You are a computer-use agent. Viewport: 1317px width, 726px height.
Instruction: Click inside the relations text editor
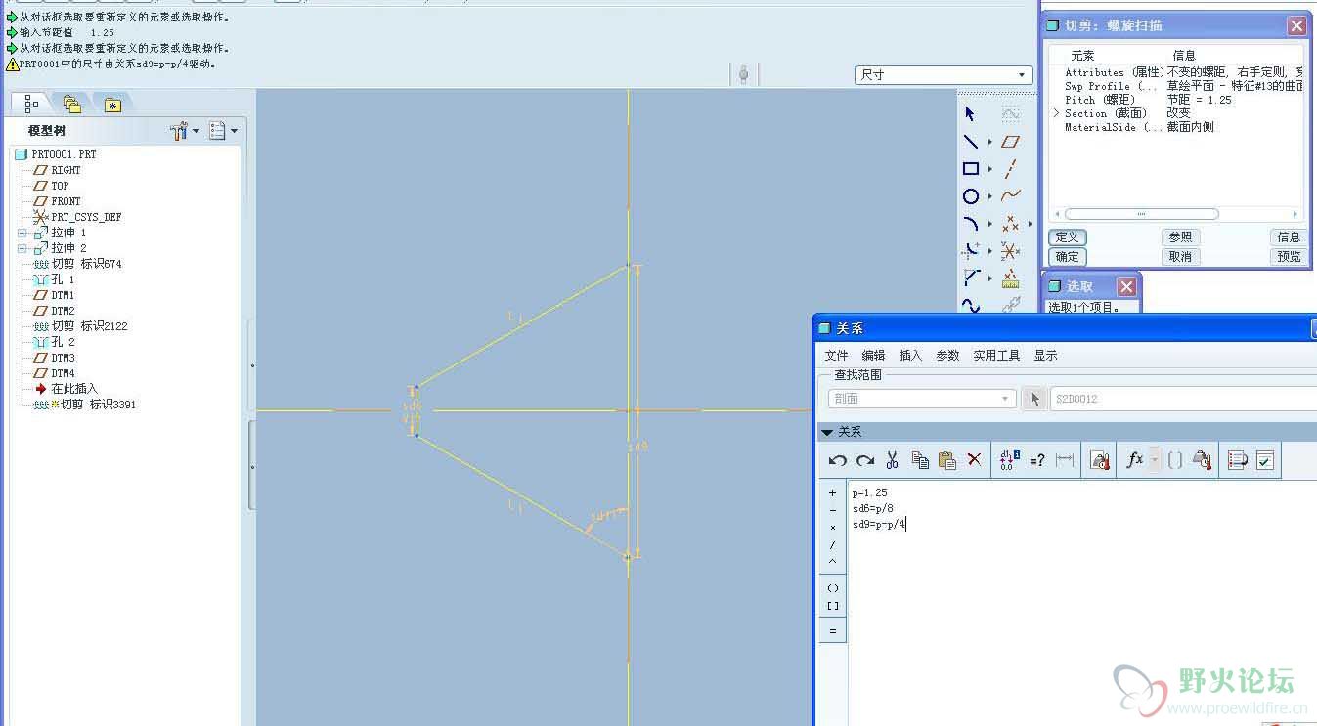pyautogui.click(x=1081, y=604)
